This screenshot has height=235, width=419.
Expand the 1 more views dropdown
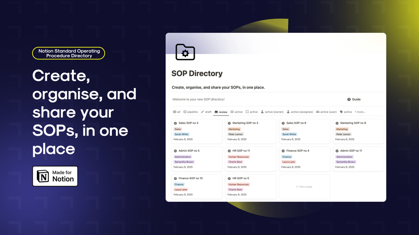[360, 112]
